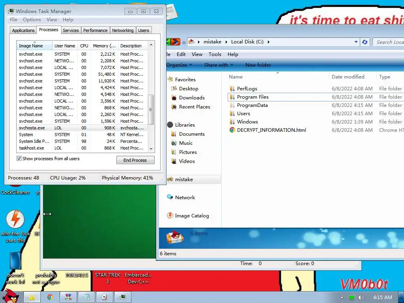
Task: Open the Users tab in Task Manager
Action: 144,30
